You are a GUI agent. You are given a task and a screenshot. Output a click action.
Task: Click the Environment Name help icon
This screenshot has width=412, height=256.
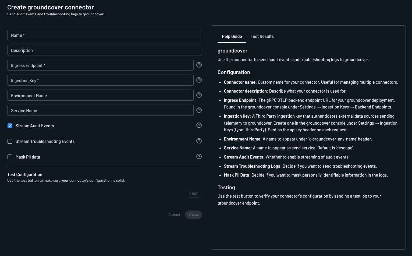click(199, 95)
